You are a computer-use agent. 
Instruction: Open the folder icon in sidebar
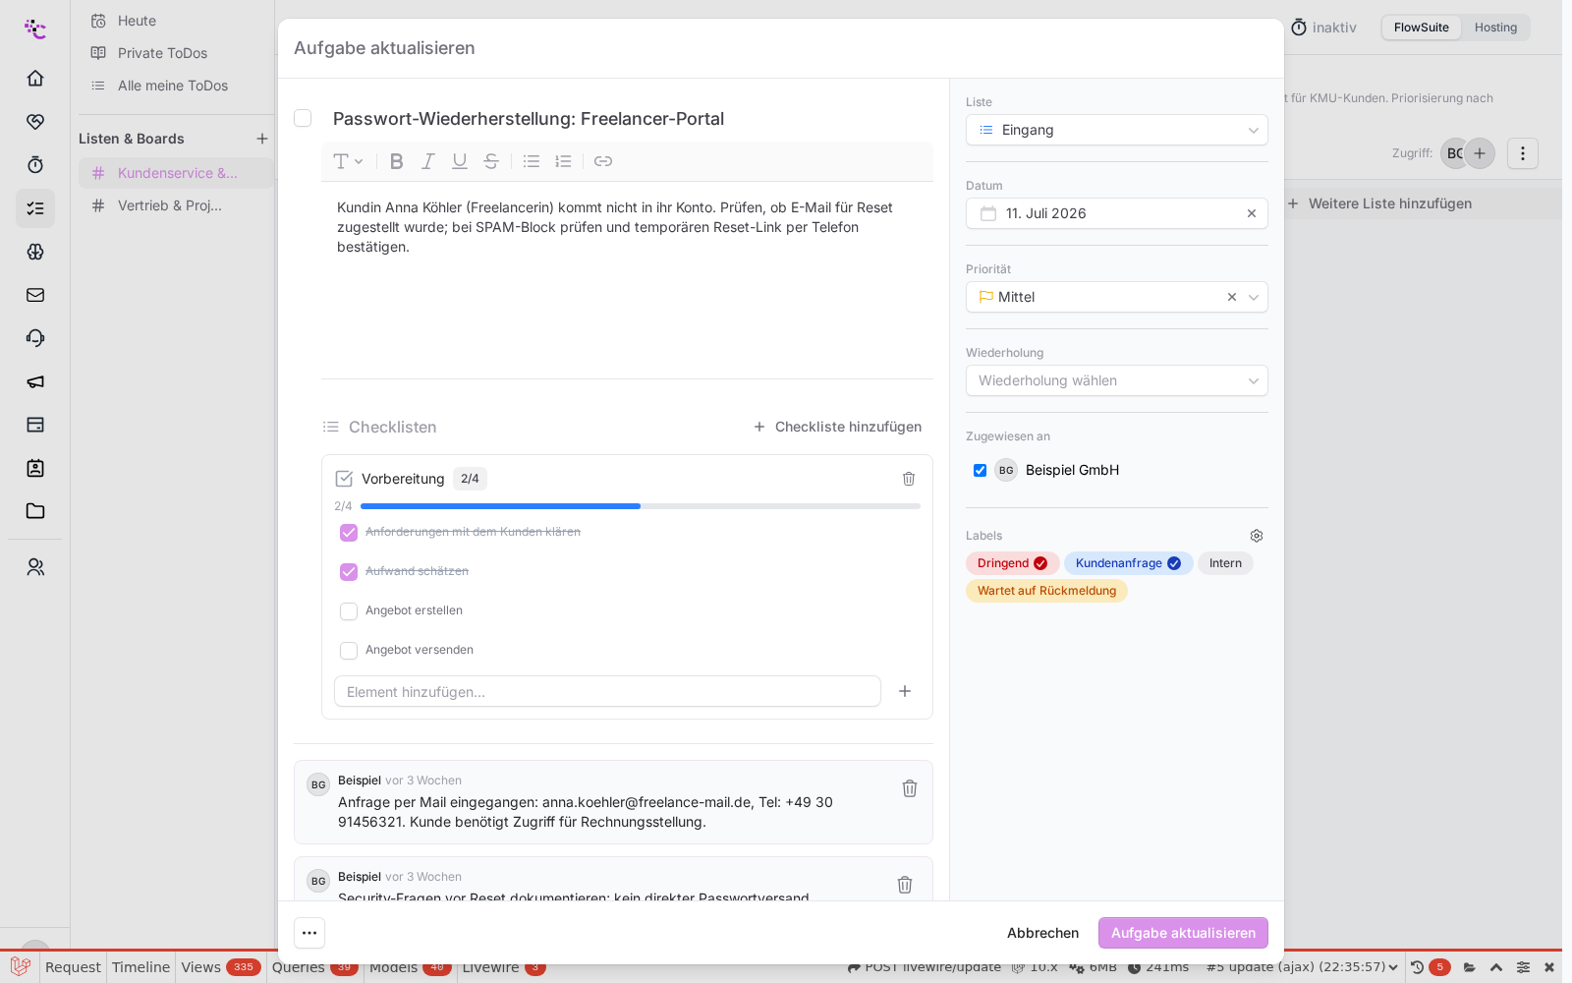click(35, 511)
